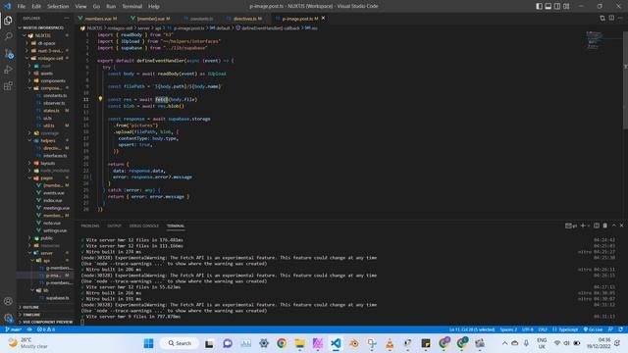This screenshot has height=353, width=628.
Task: Open the Extensions view
Action: click(x=8, y=86)
